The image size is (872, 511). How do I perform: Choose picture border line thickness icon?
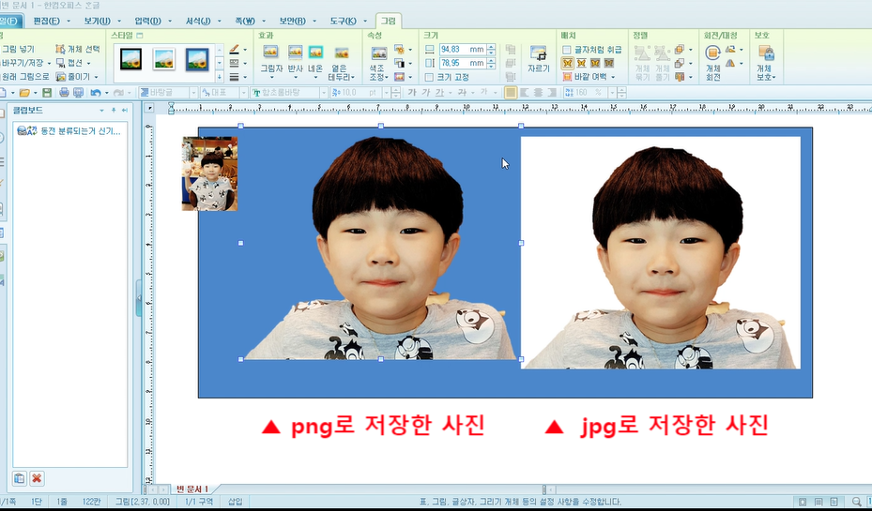(235, 77)
